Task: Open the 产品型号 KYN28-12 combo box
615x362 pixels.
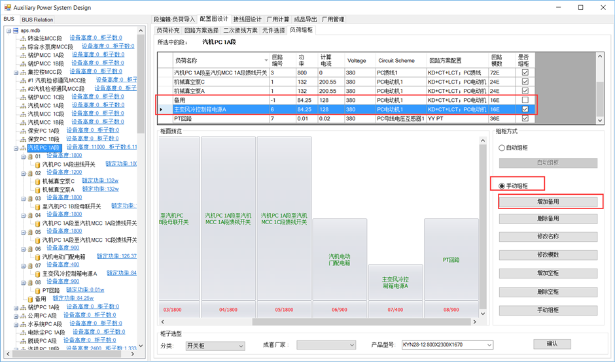Action: tap(448, 345)
